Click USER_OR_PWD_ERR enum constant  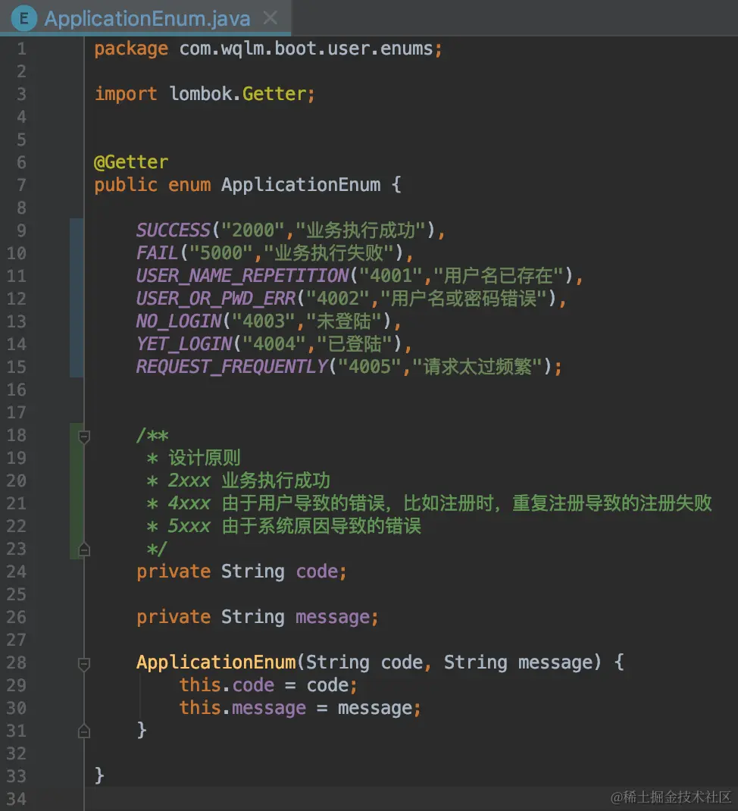point(216,299)
